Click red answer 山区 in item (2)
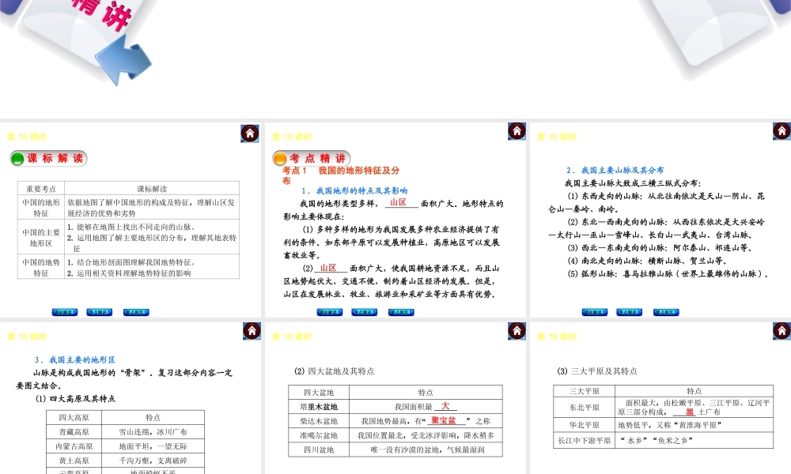Screen dimensions: 791x474 click(x=328, y=268)
